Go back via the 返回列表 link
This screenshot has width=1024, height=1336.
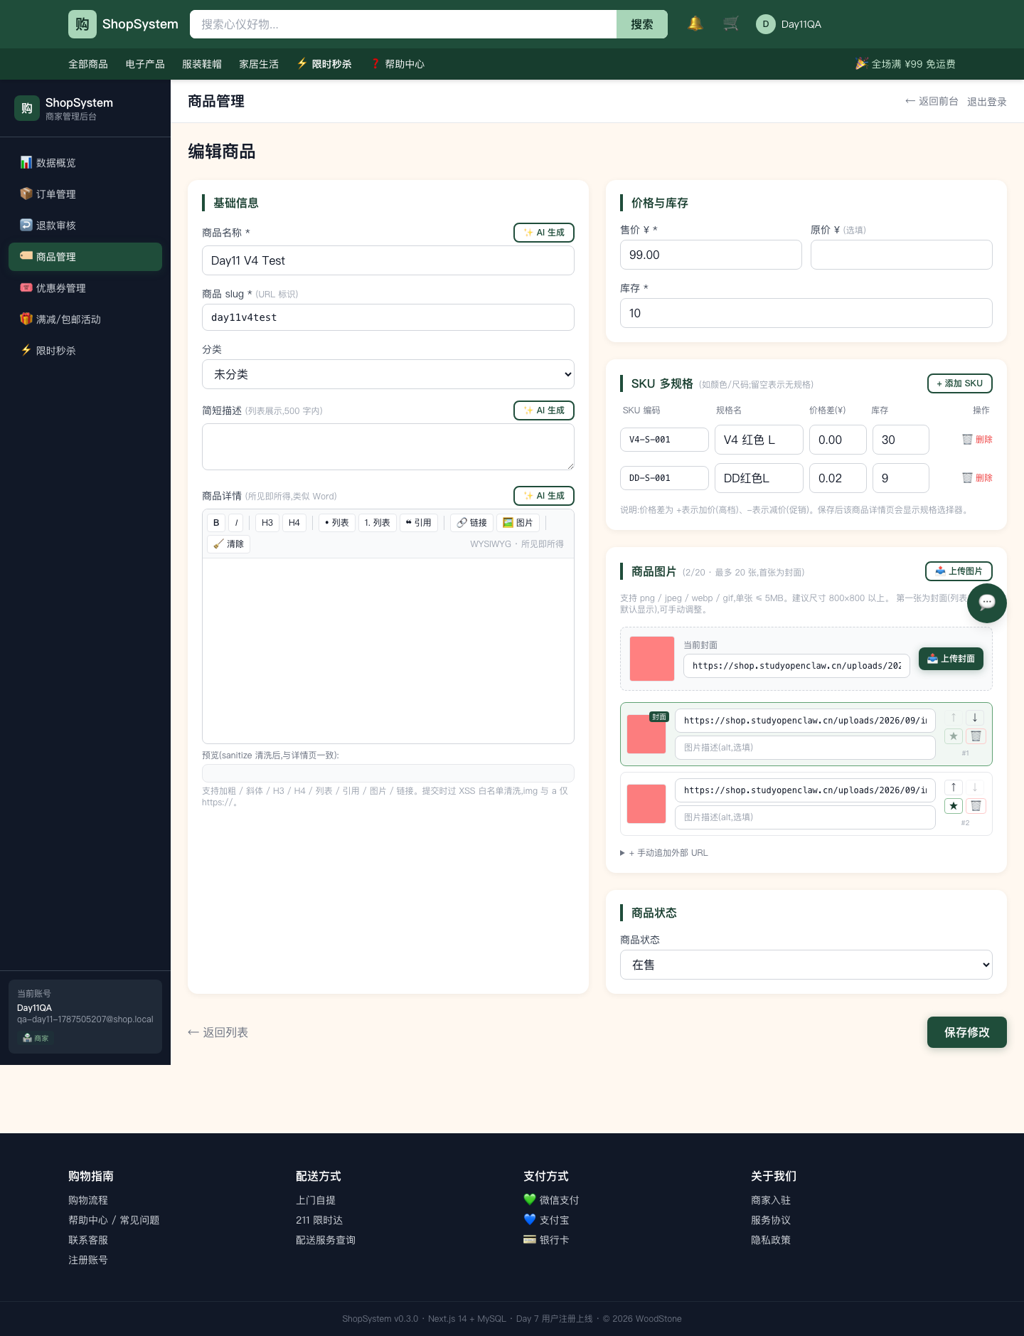[x=218, y=1032]
